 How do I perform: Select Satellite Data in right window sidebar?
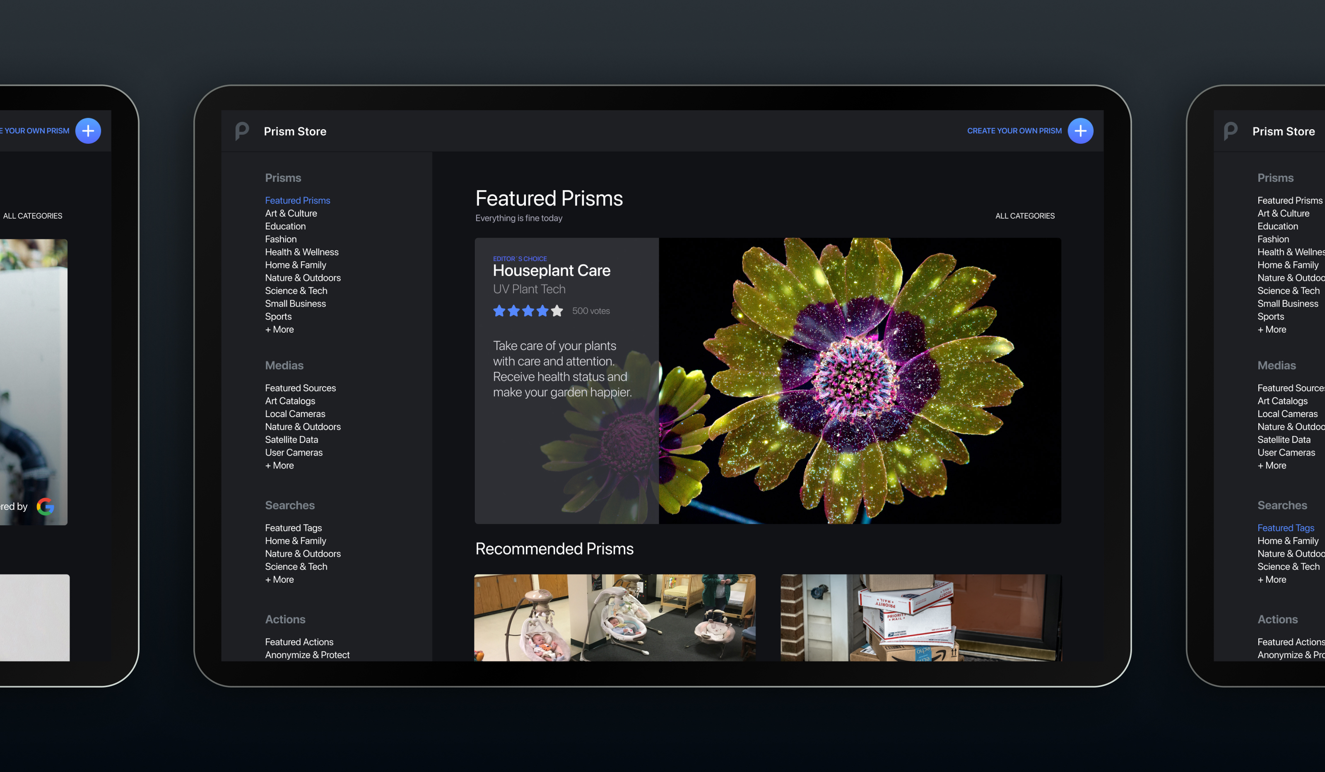(x=1284, y=440)
